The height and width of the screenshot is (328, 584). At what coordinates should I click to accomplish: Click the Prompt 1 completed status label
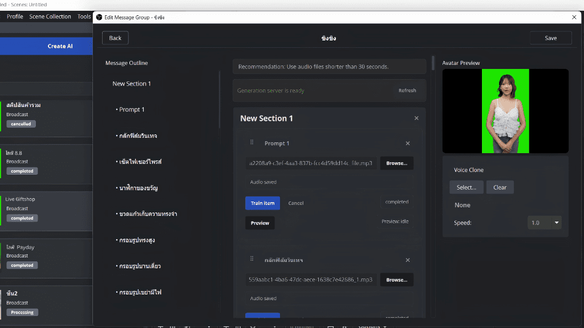(397, 202)
